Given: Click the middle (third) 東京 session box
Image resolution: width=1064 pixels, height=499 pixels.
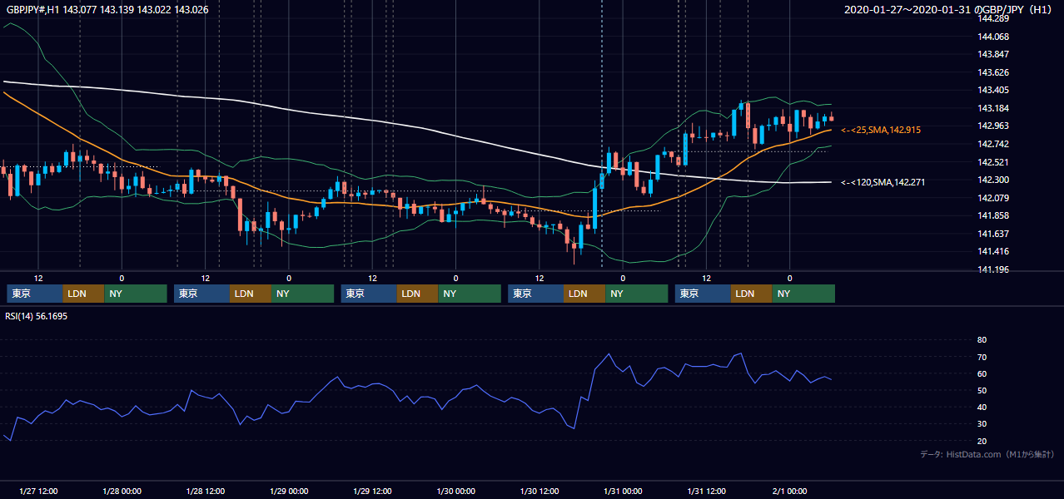Looking at the screenshot, I should (x=369, y=294).
